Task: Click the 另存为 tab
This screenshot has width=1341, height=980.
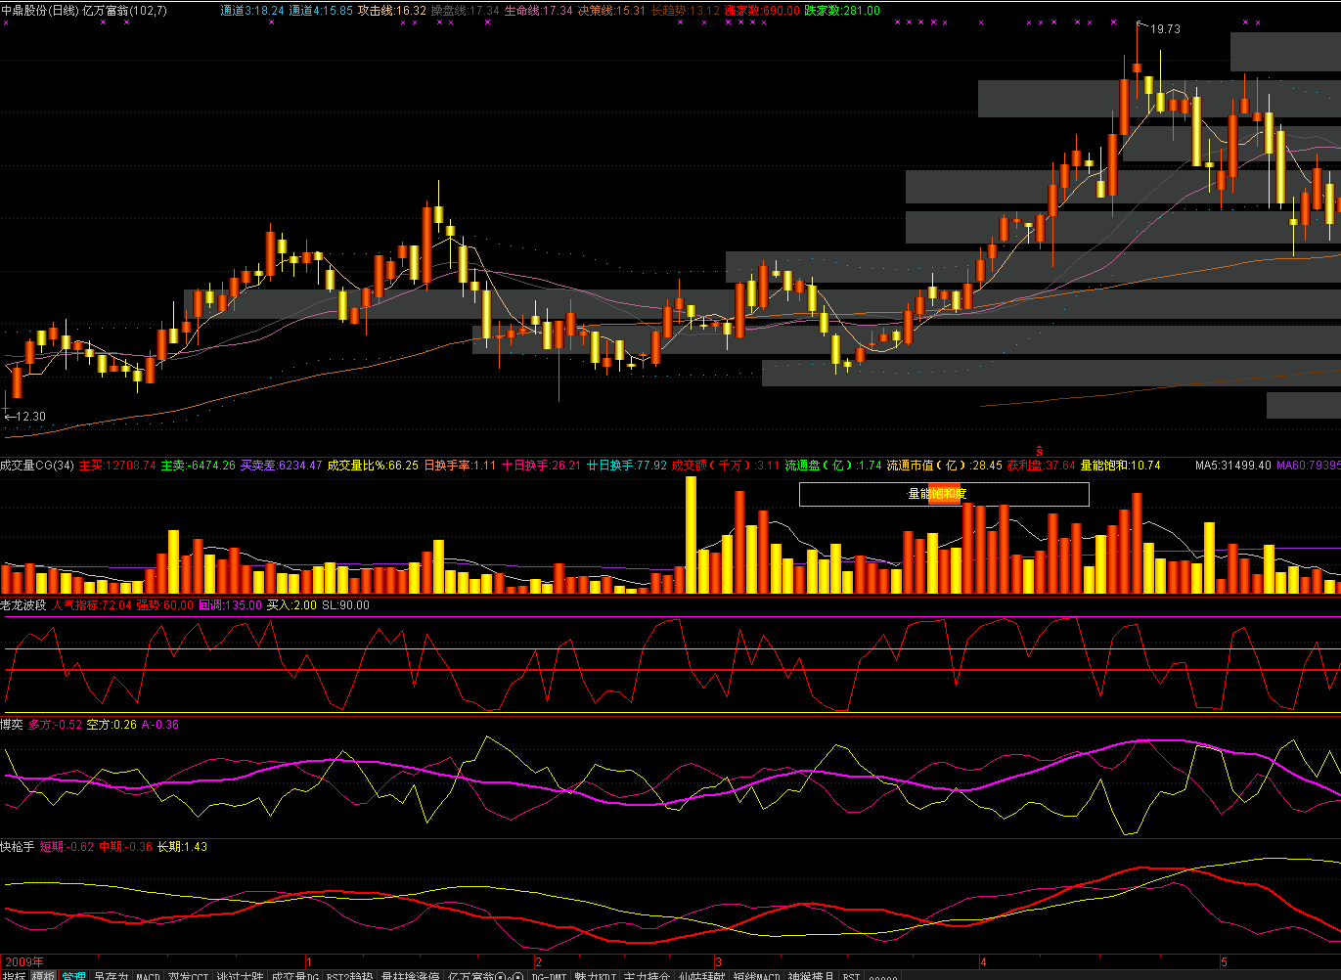Action: (111, 975)
